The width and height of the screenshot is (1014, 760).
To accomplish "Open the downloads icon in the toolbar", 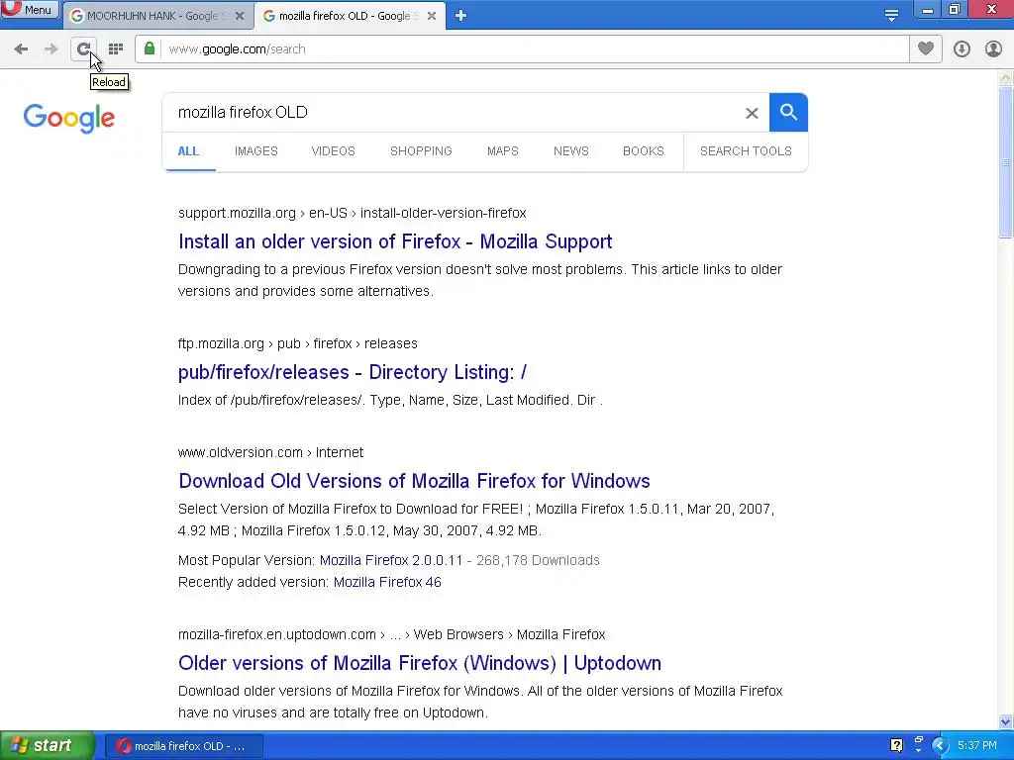I will (962, 49).
